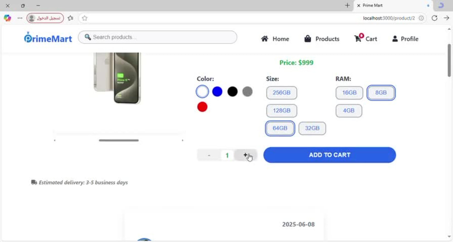Image resolution: width=453 pixels, height=242 pixels.
Task: Click the browser address bar URL
Action: point(389,18)
